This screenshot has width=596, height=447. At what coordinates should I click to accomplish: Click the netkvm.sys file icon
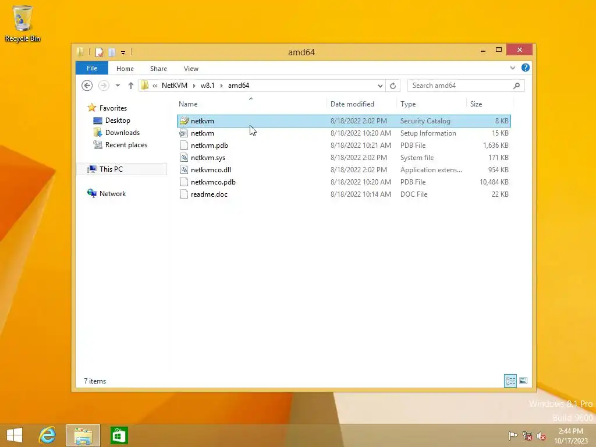coord(184,157)
